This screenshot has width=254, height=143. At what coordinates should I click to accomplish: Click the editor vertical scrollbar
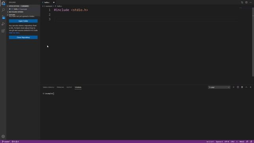253,42
